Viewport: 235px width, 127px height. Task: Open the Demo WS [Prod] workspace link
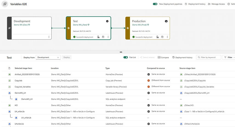point(140,25)
